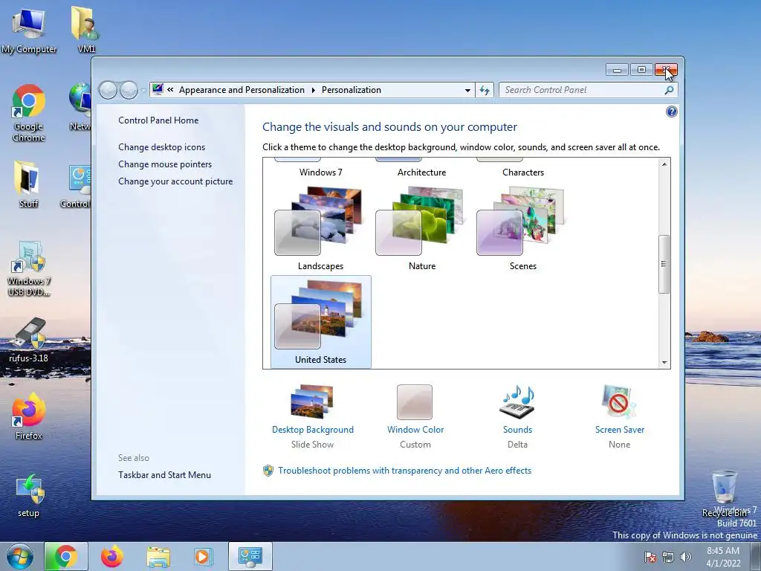
Task: Go to Control Panel Home
Action: [x=158, y=120]
